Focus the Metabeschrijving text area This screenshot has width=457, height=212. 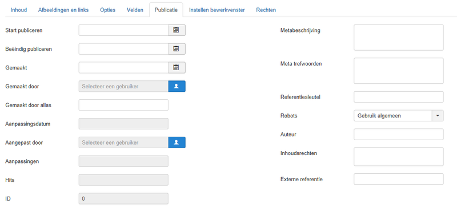(x=398, y=38)
